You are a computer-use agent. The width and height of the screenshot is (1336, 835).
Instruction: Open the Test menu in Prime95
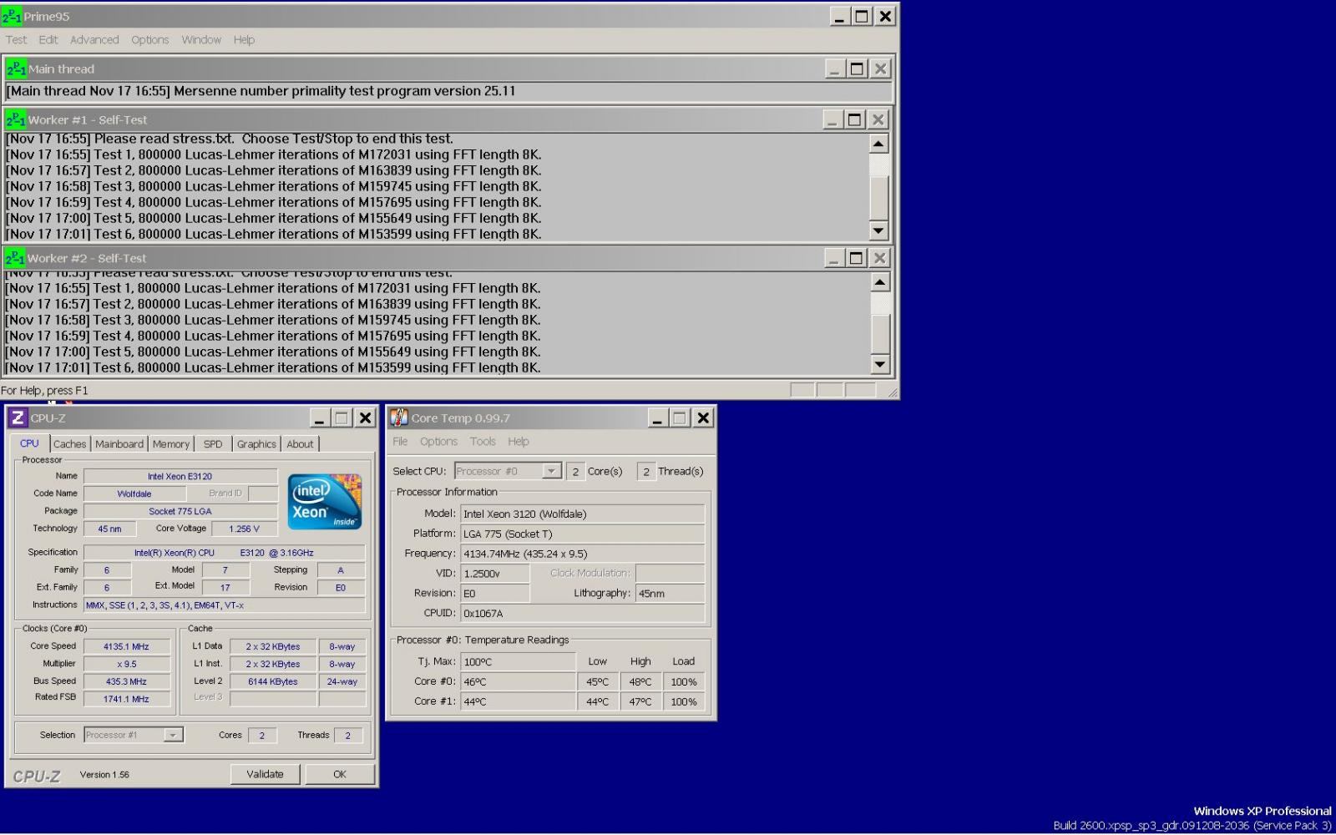coord(16,39)
